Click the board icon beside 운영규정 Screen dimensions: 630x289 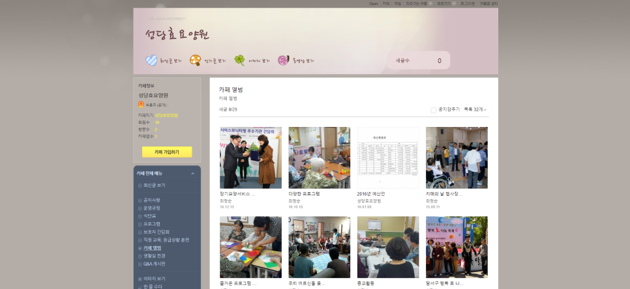tap(140, 208)
